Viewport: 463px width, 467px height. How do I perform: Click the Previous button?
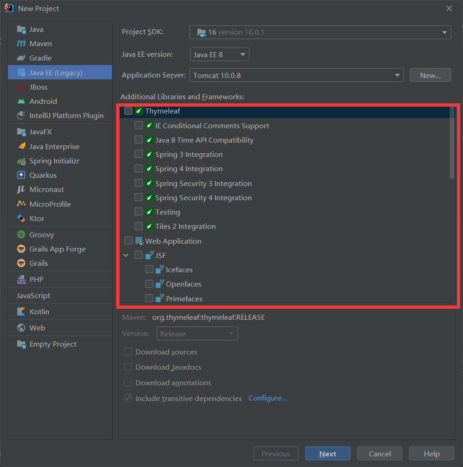276,454
